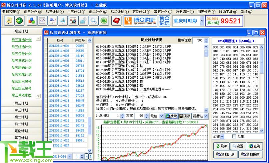The height and width of the screenshot is (163, 269).
Task: Click the 设置 settings button
Action: (x=238, y=146)
